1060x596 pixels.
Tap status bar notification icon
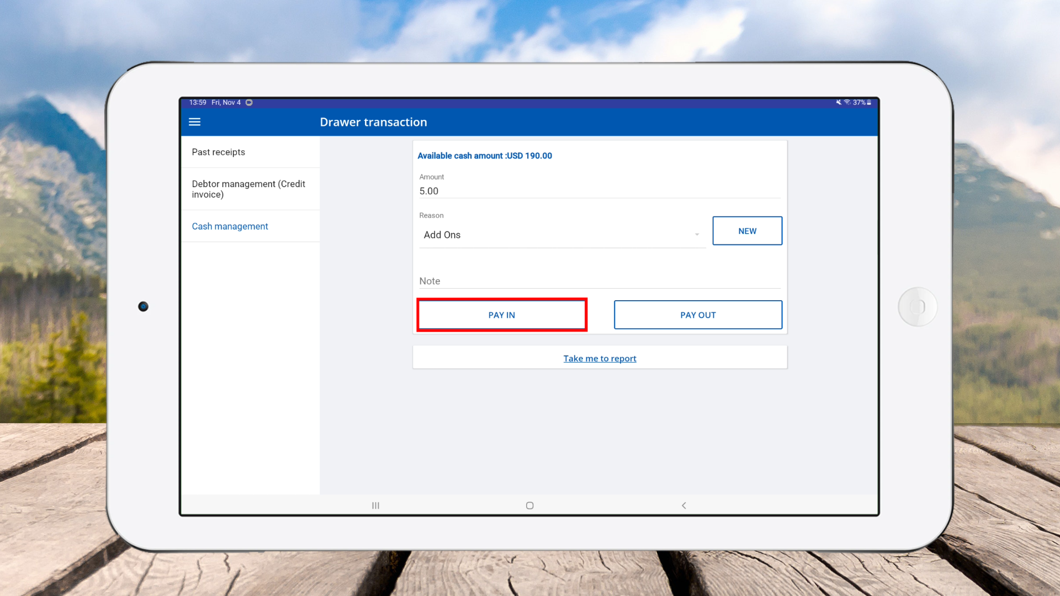pos(249,103)
